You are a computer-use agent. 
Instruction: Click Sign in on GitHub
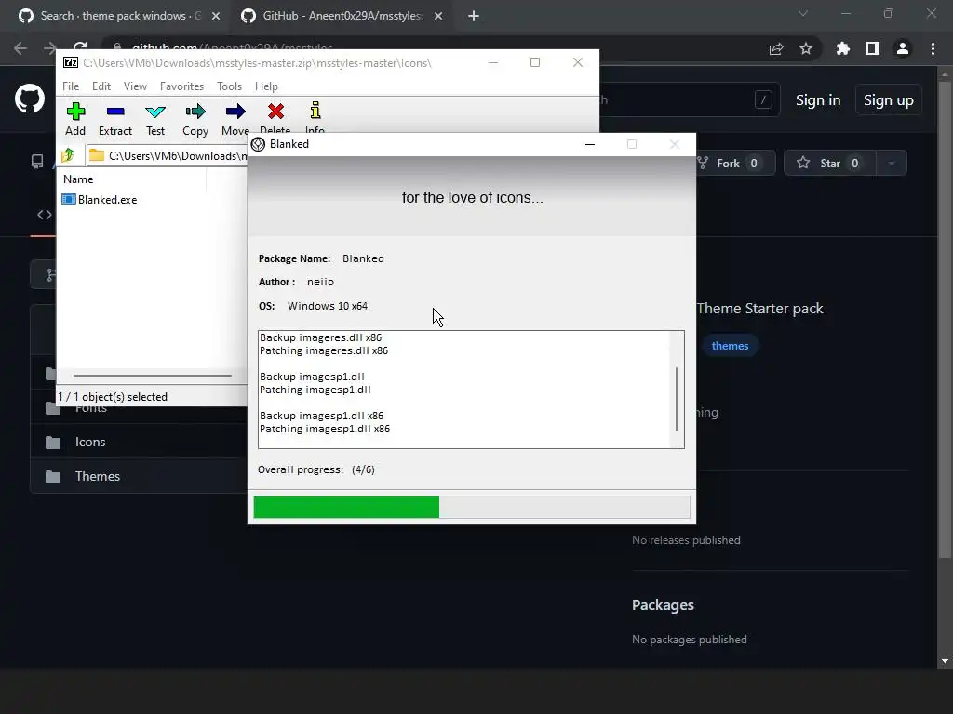pyautogui.click(x=818, y=100)
